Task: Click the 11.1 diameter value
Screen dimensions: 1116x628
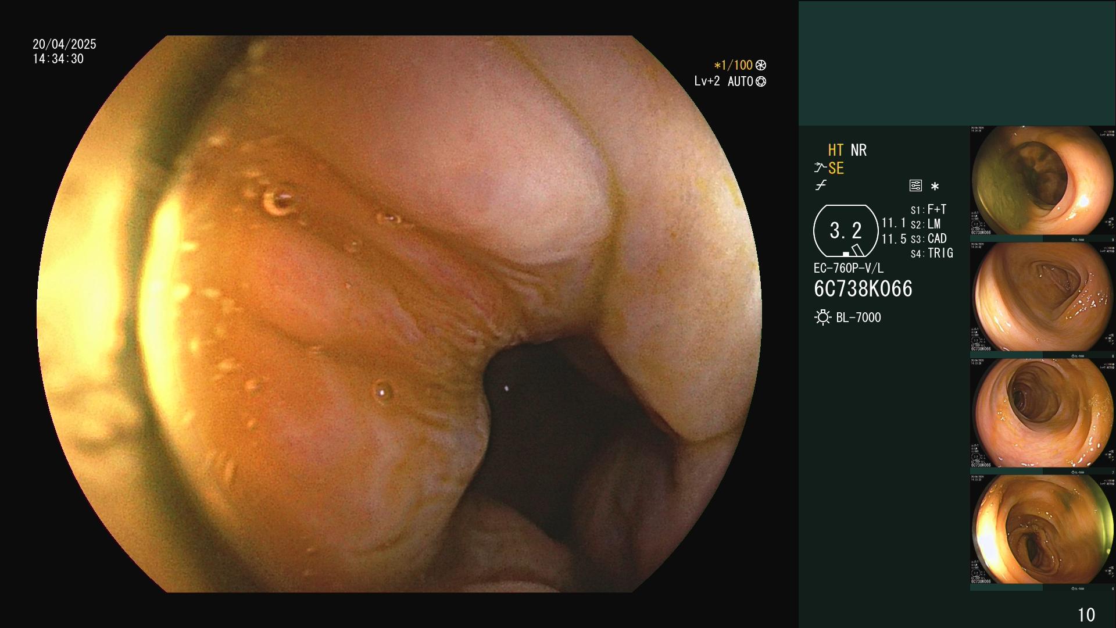Action: pyautogui.click(x=894, y=223)
